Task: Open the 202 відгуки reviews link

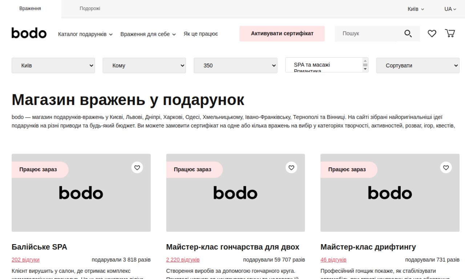Action: tap(25, 260)
